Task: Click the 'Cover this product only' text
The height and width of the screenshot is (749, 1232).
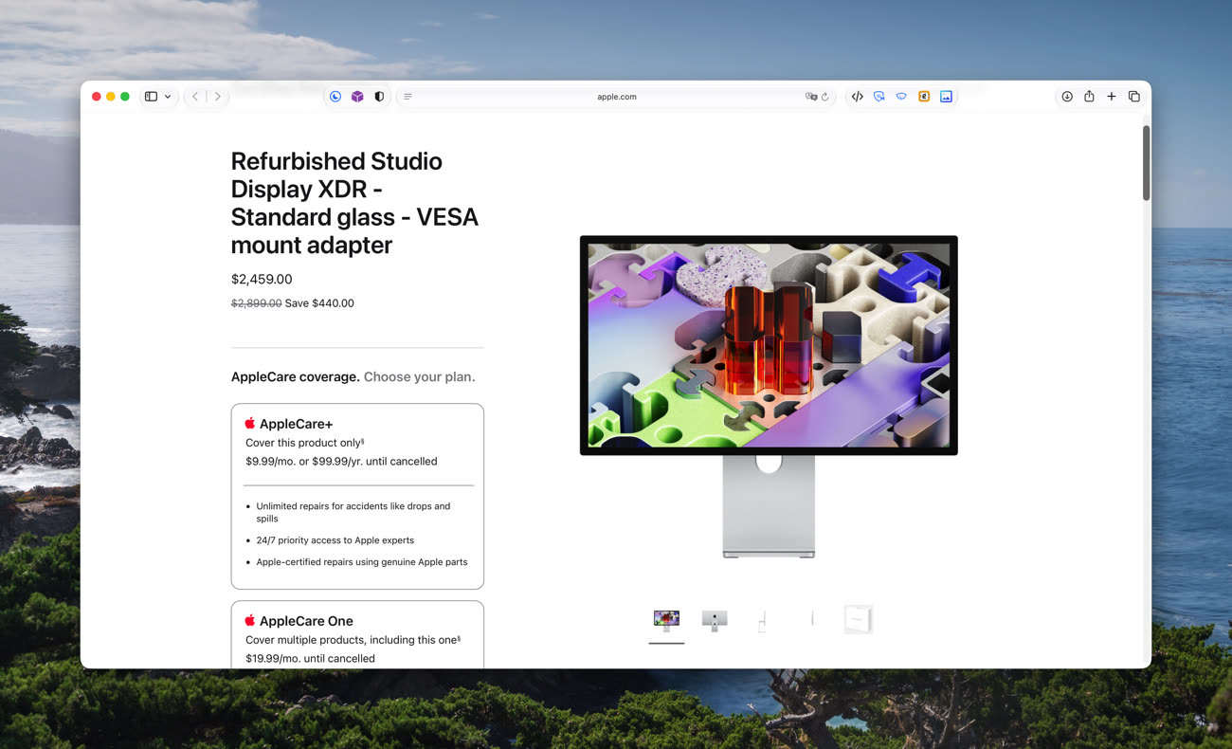Action: pyautogui.click(x=303, y=443)
